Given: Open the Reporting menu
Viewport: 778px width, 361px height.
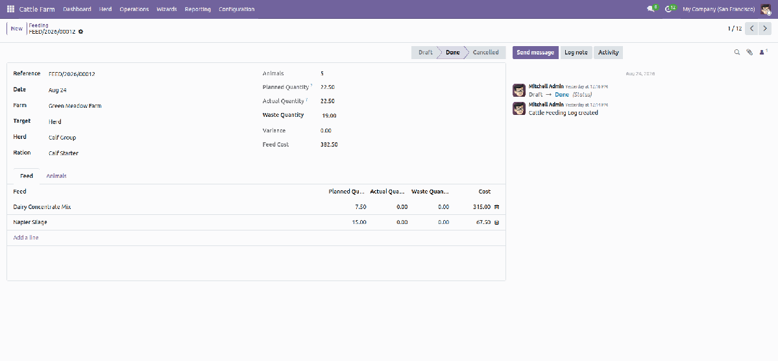Looking at the screenshot, I should [197, 9].
